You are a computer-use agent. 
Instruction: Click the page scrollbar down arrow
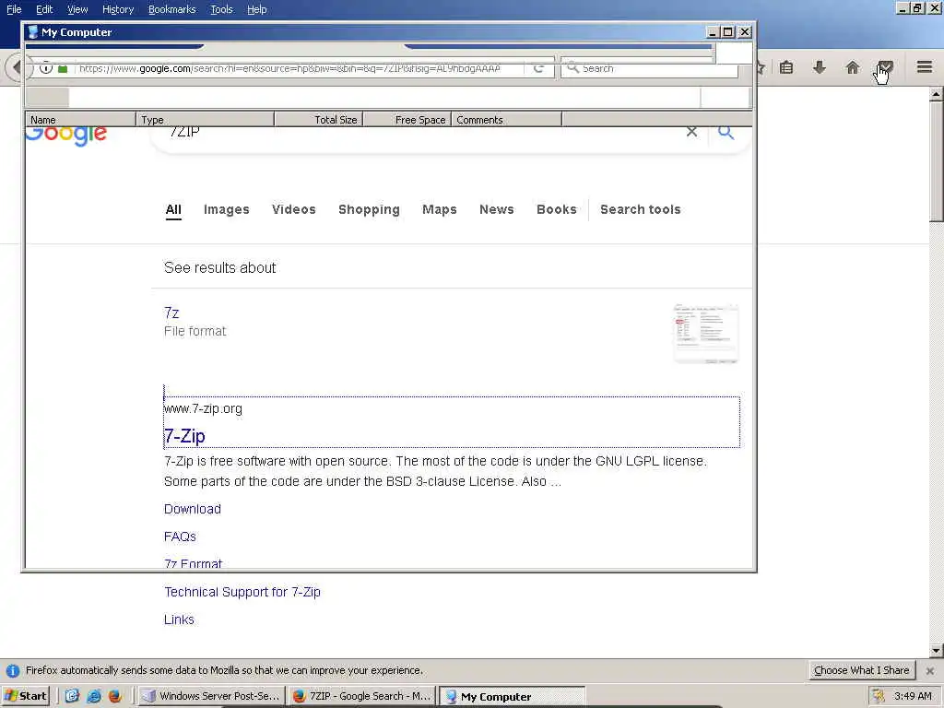pos(936,650)
